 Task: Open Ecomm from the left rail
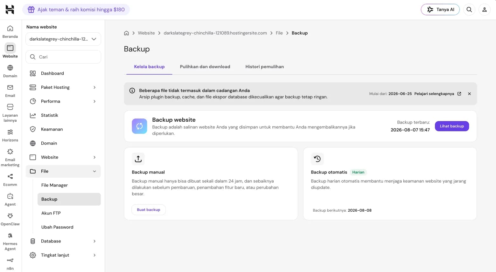click(10, 180)
